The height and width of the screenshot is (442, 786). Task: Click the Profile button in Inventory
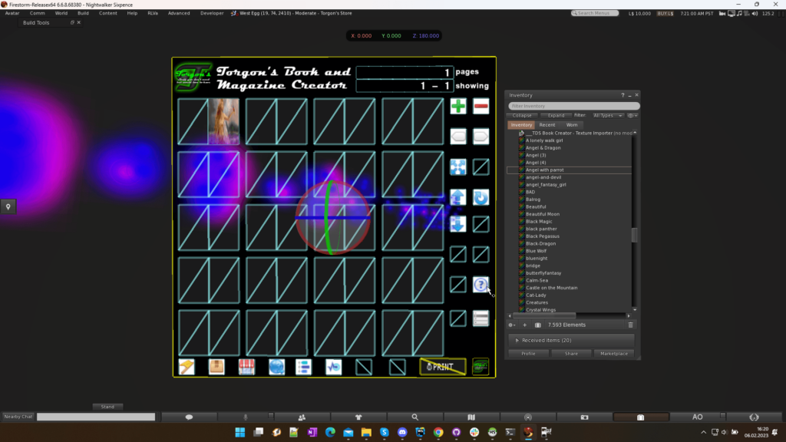[x=528, y=354]
